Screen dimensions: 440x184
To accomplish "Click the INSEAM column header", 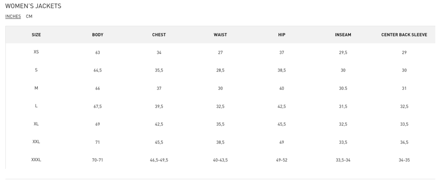I will pos(343,35).
